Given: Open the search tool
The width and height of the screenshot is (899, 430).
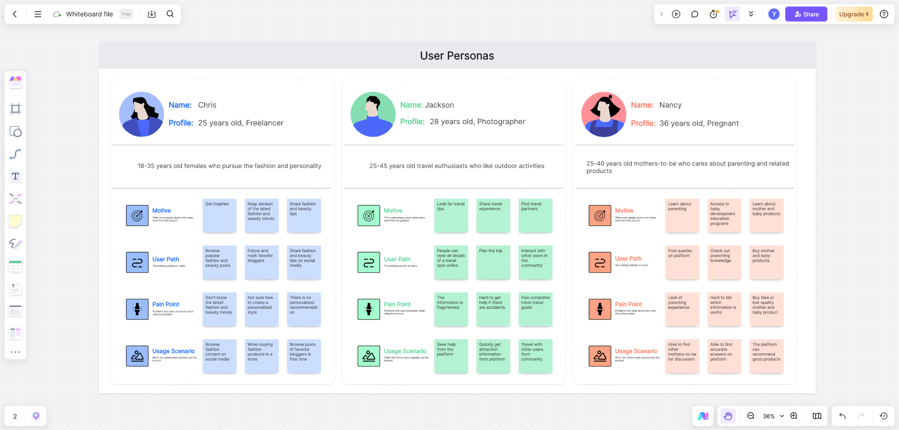Looking at the screenshot, I should (170, 14).
